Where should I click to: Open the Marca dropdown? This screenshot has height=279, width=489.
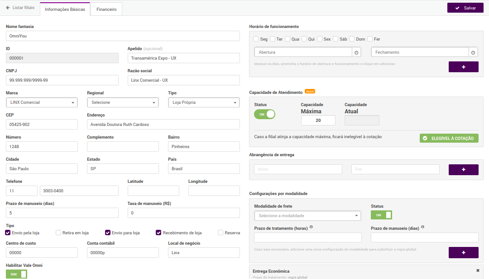(x=42, y=102)
